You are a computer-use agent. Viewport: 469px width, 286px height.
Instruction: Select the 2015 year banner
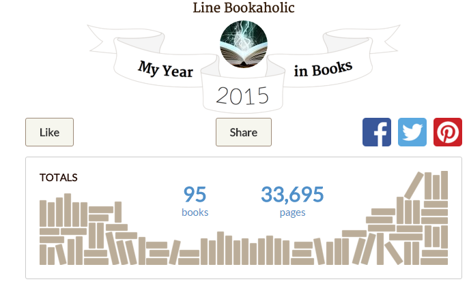(x=242, y=96)
